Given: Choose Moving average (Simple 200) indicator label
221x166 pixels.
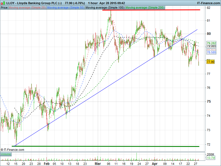Looking at the screenshot, I should tap(145, 8).
